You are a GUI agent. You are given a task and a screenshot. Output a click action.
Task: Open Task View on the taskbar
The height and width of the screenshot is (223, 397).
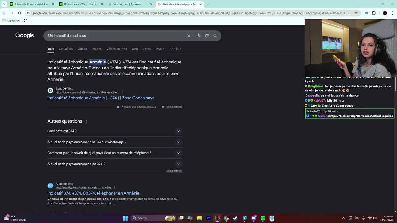[181, 218]
